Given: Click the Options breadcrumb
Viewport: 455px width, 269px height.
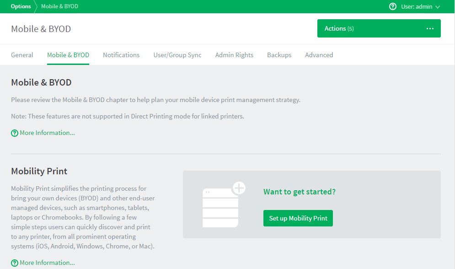Looking at the screenshot, I should click(x=21, y=6).
